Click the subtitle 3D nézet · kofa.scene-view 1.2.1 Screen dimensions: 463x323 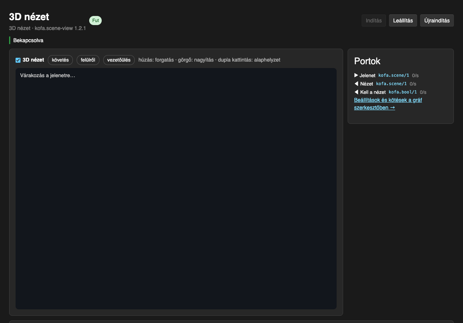pyautogui.click(x=47, y=28)
